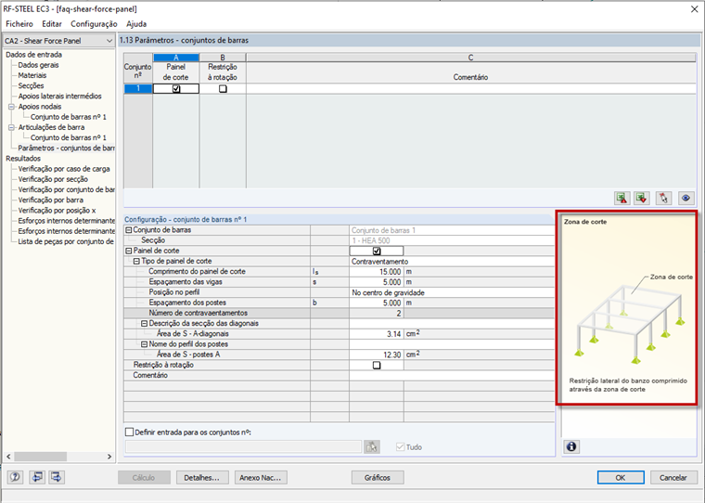Open the Editar menu
The width and height of the screenshot is (705, 503).
[x=52, y=24]
